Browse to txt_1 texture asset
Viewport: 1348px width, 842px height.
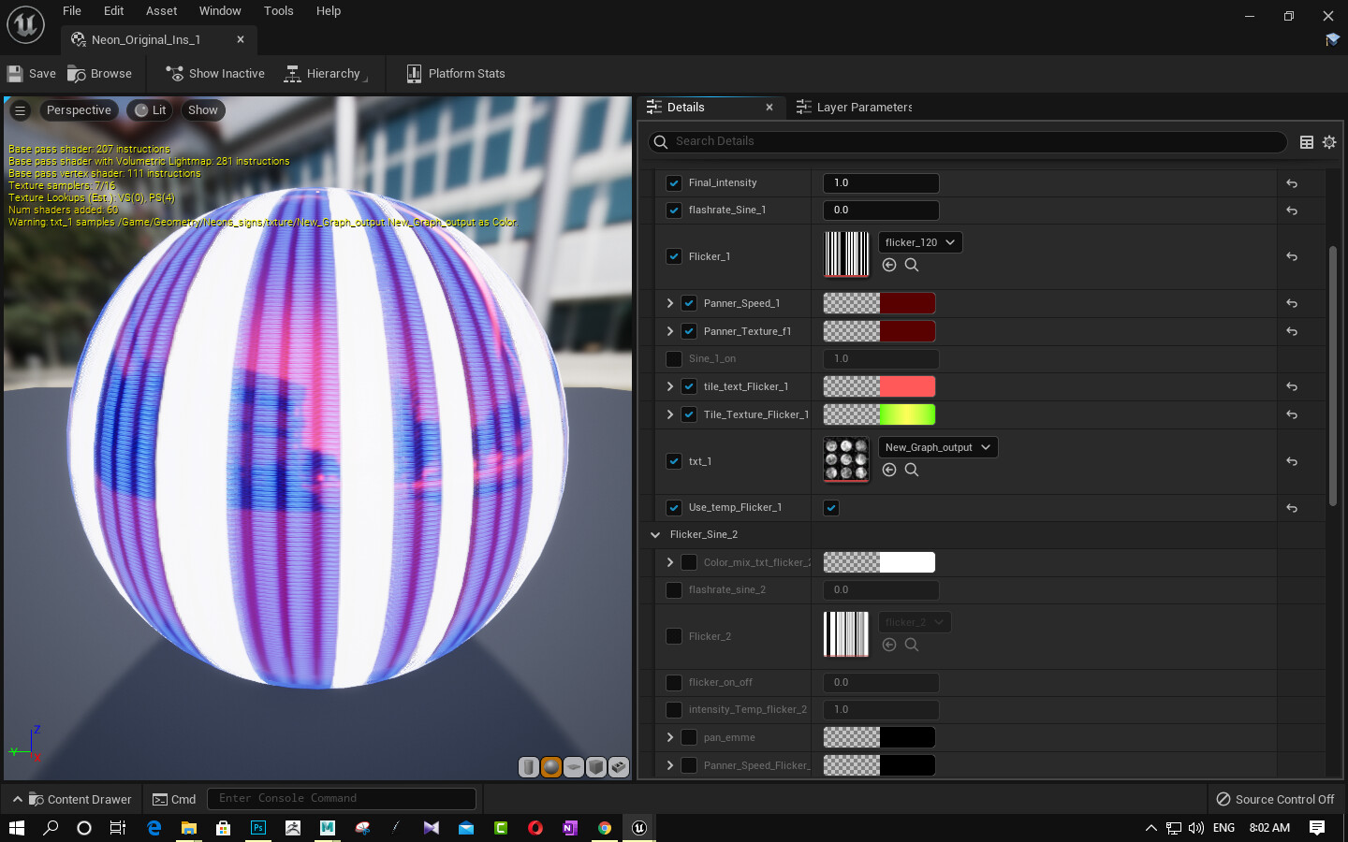point(912,470)
